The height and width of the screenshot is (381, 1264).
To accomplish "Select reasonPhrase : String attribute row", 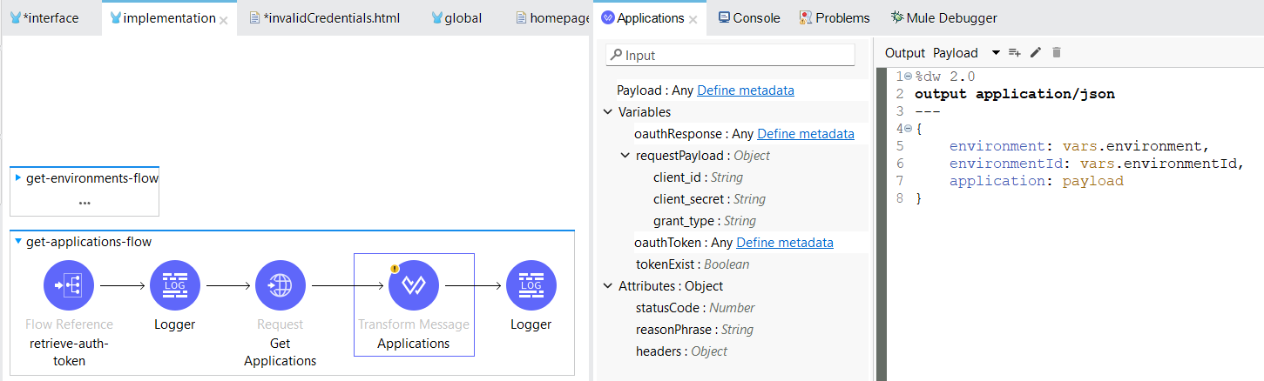I will pos(694,330).
